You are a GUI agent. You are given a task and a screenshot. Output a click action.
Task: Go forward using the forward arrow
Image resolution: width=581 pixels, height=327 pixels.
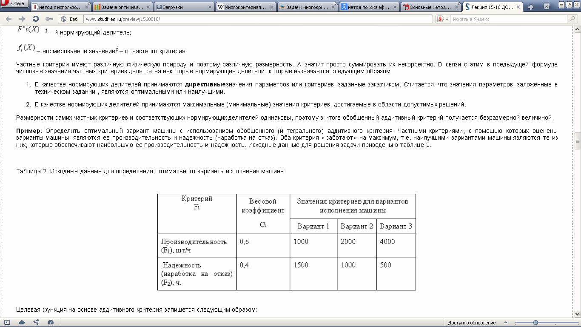point(22,19)
